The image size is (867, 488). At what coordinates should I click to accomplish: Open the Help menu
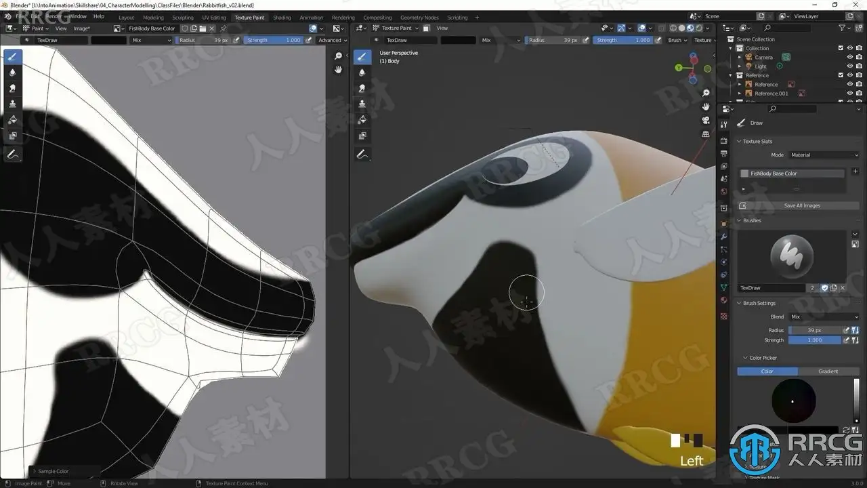coord(99,16)
